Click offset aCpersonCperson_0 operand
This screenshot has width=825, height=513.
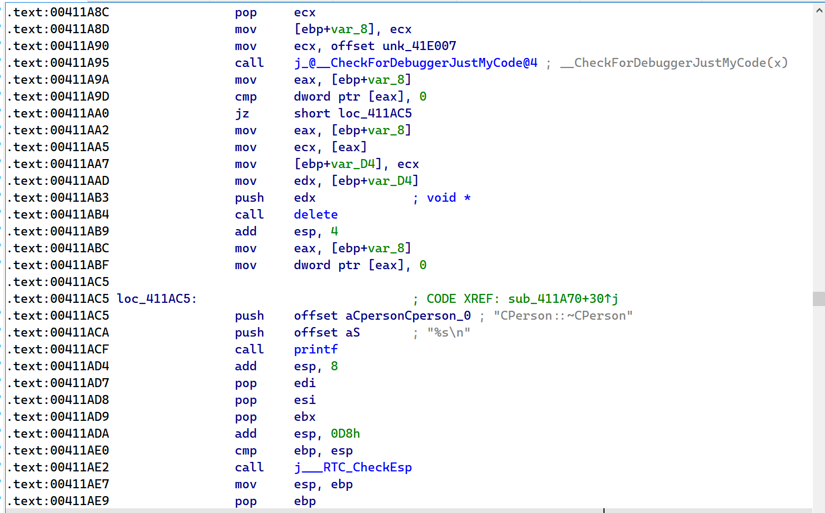point(382,315)
